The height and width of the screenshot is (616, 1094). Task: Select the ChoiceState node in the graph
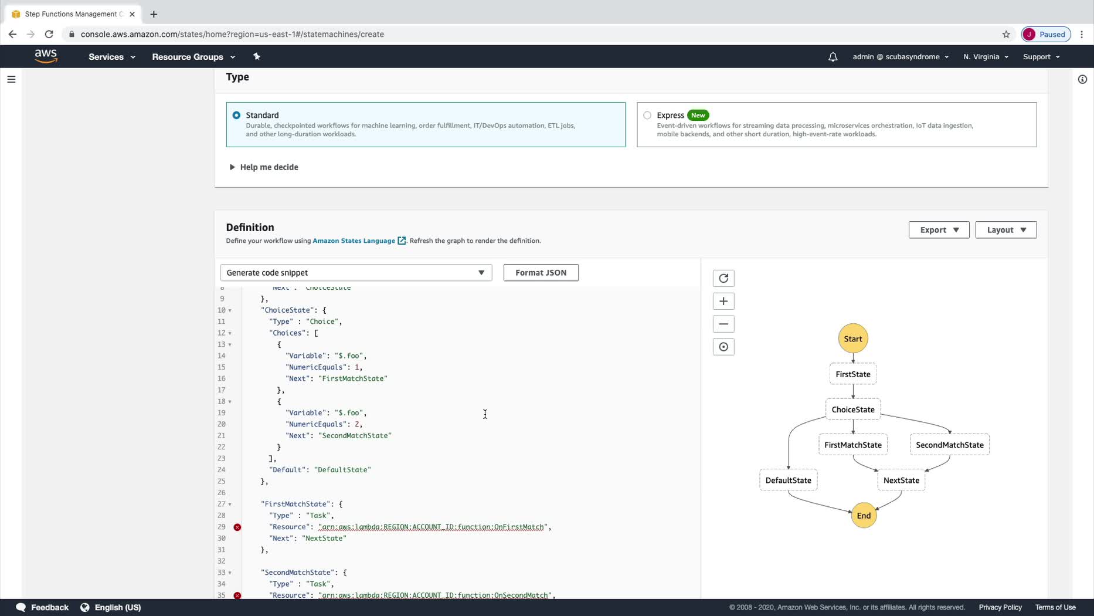pyautogui.click(x=852, y=409)
